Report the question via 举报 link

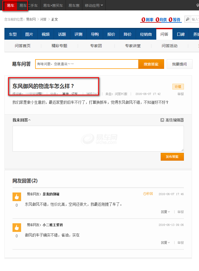coord(181,94)
